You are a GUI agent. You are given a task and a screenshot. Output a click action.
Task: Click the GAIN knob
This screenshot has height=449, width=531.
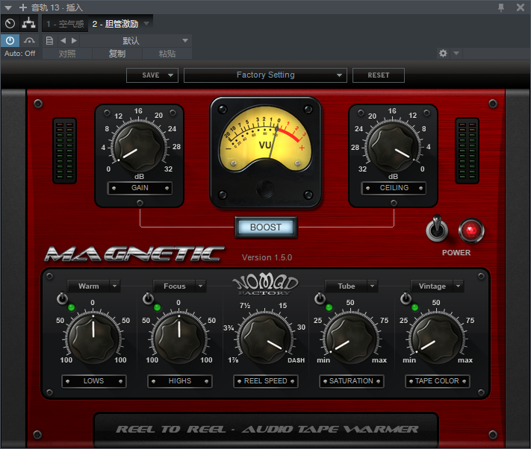pos(137,148)
